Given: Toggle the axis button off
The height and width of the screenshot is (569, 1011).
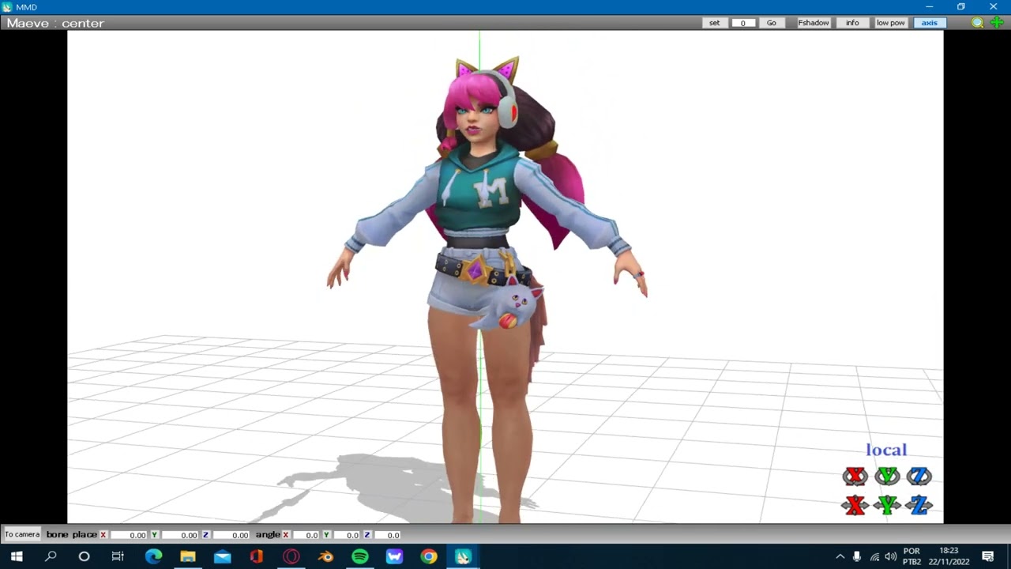Looking at the screenshot, I should coord(929,23).
